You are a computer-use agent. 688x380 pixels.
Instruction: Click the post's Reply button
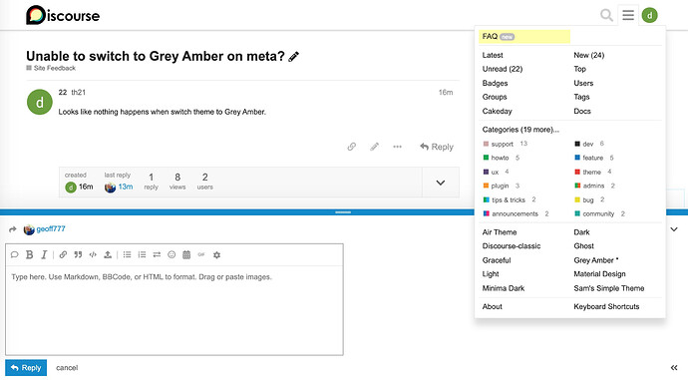(436, 147)
